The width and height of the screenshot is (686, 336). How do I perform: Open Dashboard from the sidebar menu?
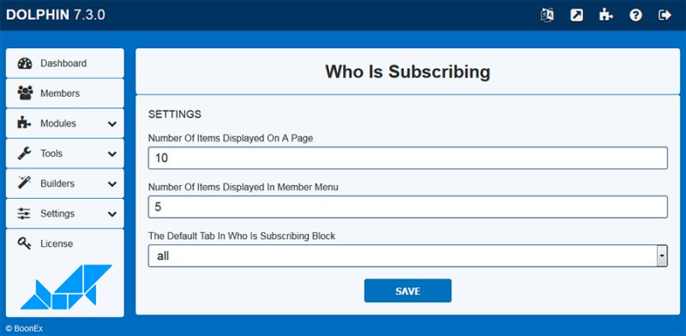(65, 63)
